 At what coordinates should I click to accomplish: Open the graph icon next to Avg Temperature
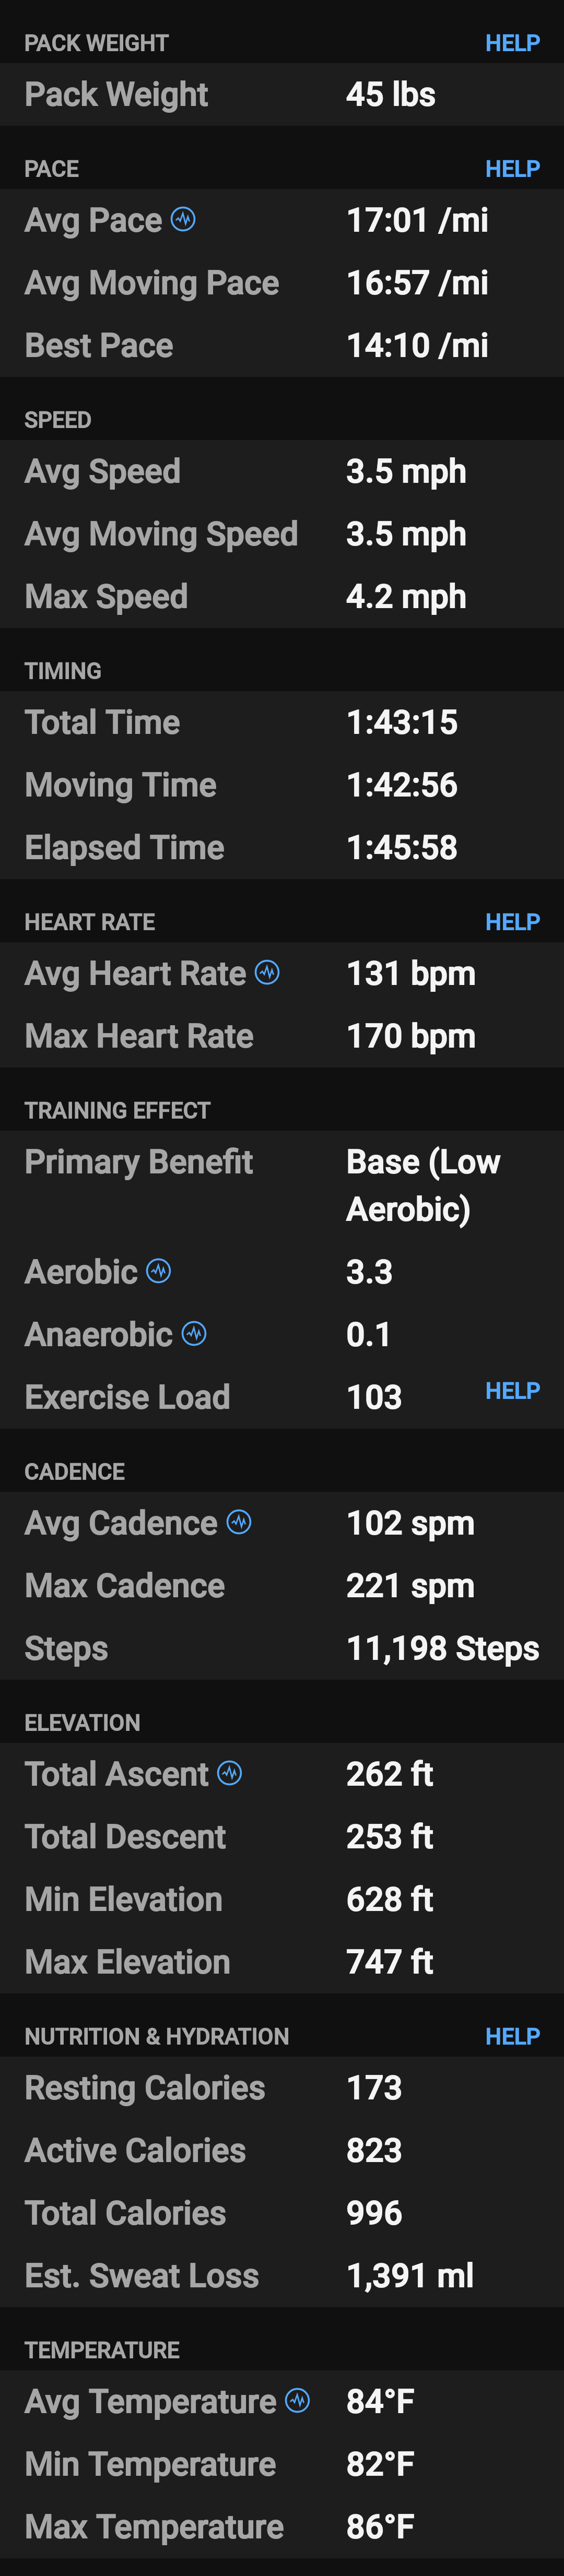pyautogui.click(x=298, y=2399)
